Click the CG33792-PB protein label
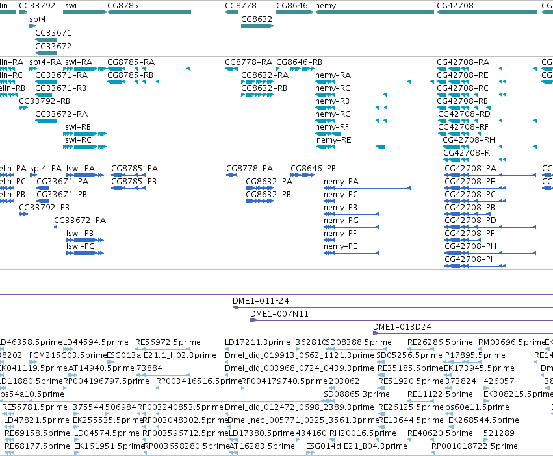553x456 pixels. tap(44, 208)
